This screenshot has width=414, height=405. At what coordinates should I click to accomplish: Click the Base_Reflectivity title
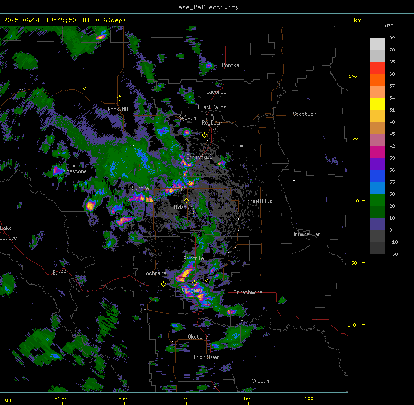(207, 7)
